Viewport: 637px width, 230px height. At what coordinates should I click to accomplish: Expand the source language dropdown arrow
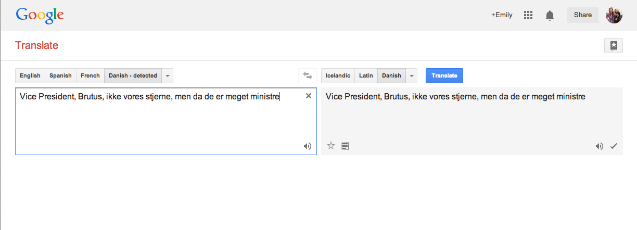(x=167, y=75)
